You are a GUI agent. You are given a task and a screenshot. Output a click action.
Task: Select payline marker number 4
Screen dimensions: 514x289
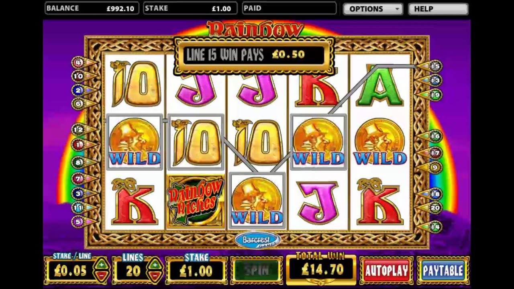coord(78,62)
